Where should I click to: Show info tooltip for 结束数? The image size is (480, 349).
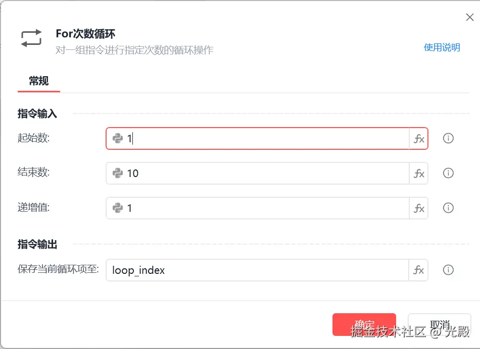click(x=448, y=173)
